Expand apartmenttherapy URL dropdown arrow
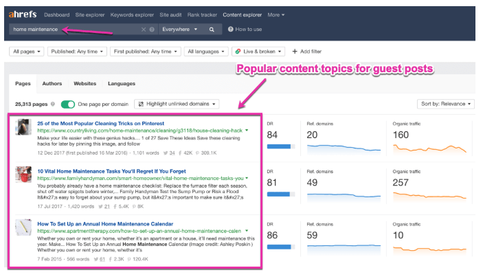 pos(247,231)
